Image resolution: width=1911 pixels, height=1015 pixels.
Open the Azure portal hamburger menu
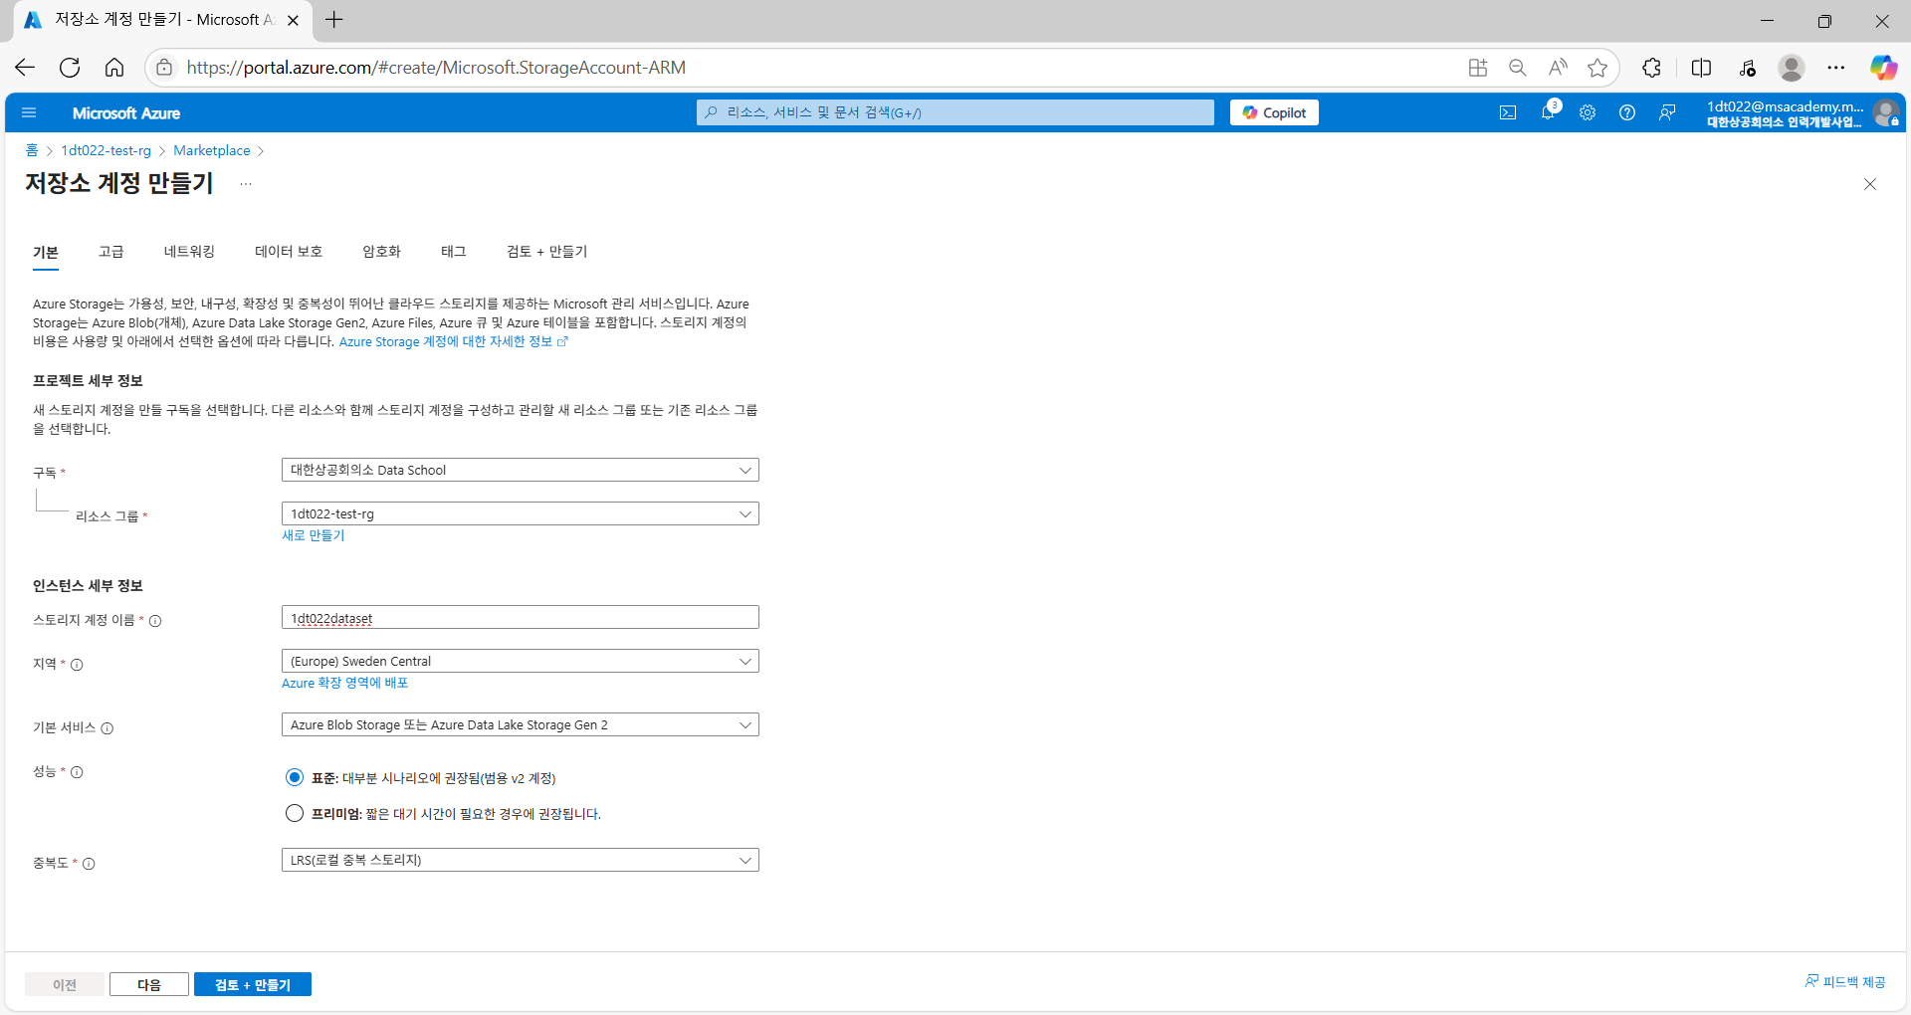click(x=29, y=112)
